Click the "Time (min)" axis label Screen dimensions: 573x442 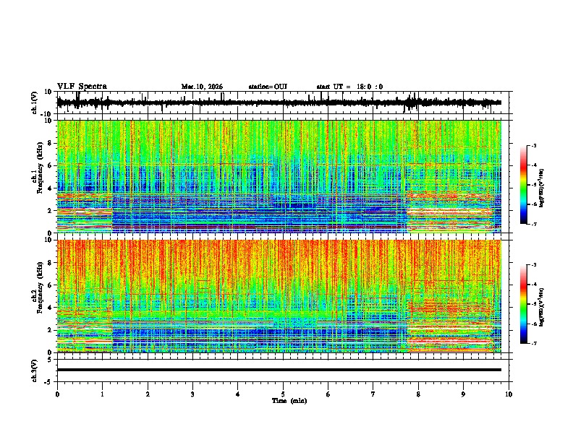289,401
